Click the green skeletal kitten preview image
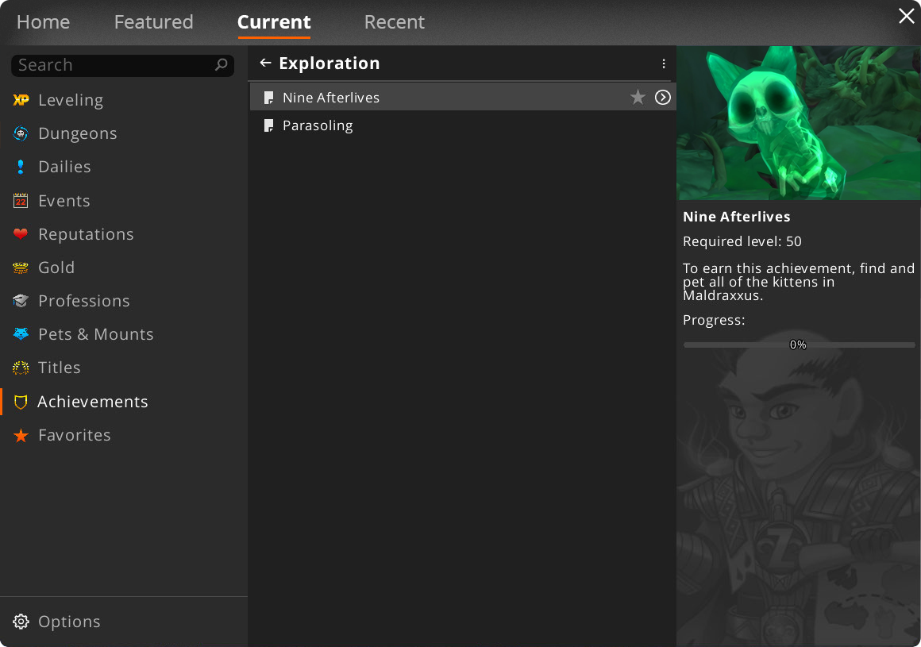Screen dimensions: 921x647 pyautogui.click(x=799, y=123)
